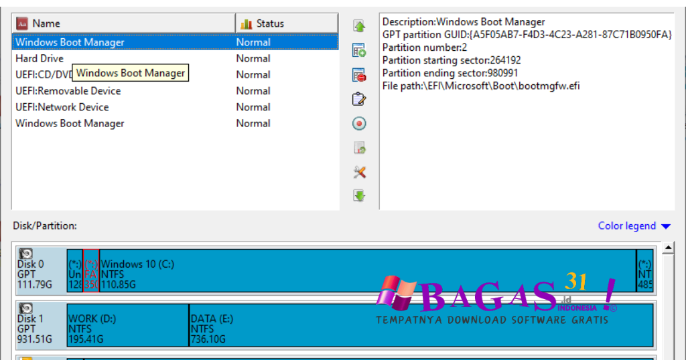Sort by the Name column header
This screenshot has height=360, width=686.
tap(123, 23)
